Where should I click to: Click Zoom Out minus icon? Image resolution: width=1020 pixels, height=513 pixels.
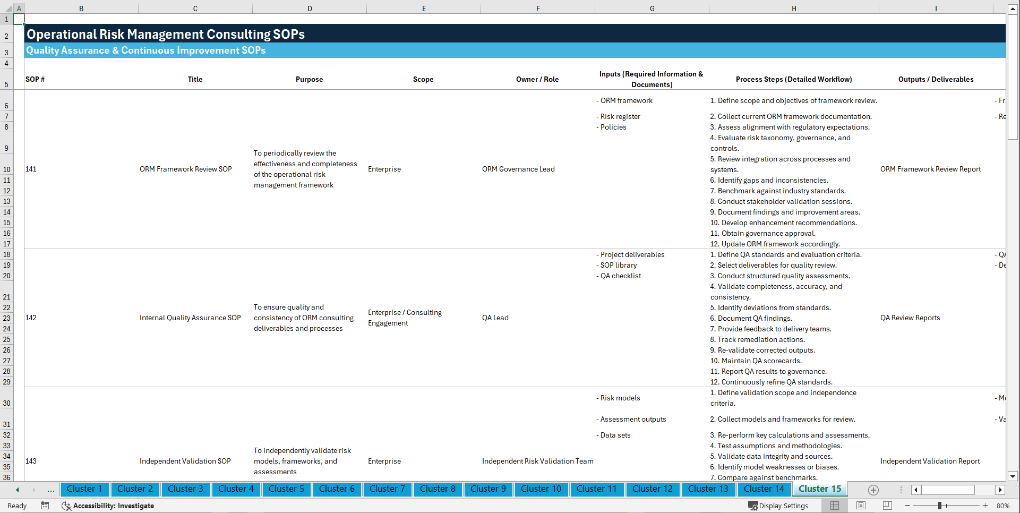(907, 506)
